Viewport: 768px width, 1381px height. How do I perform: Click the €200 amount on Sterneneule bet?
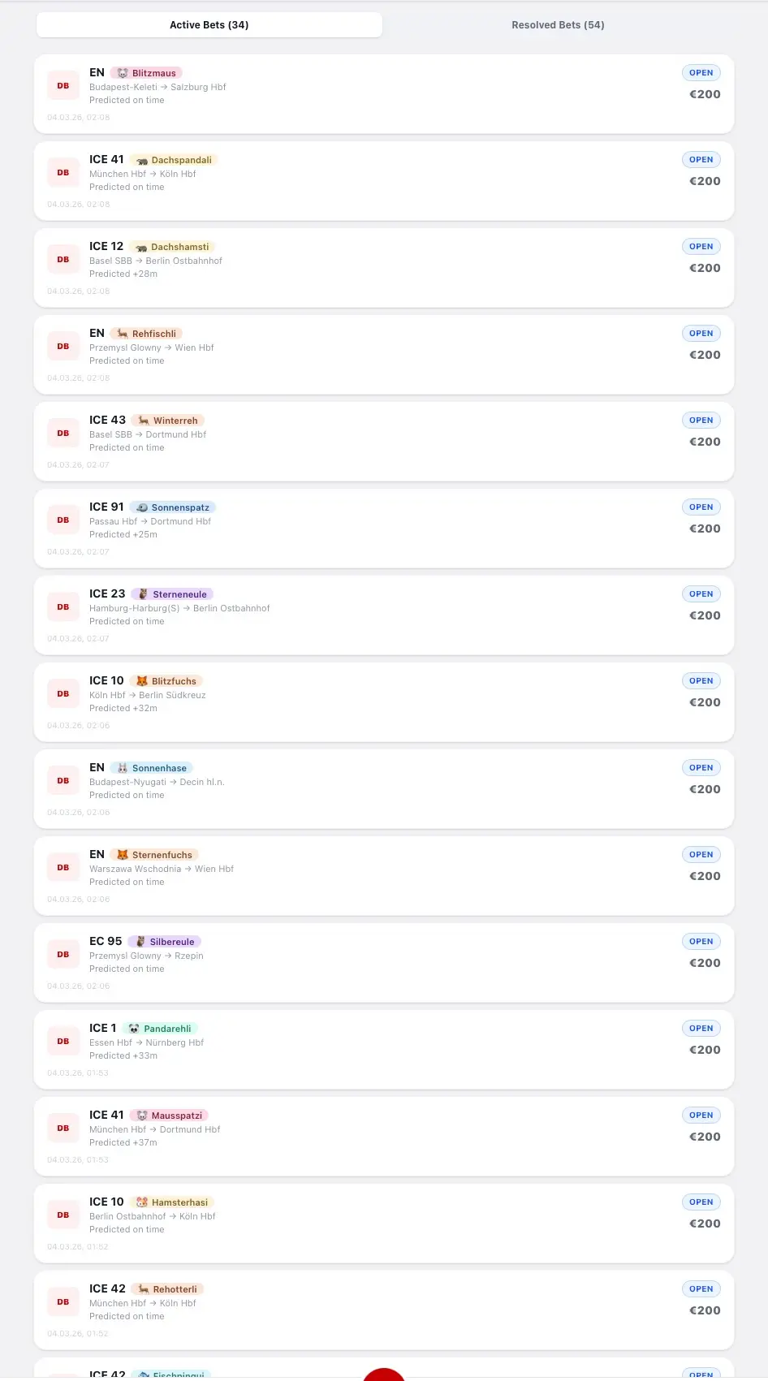tap(705, 616)
